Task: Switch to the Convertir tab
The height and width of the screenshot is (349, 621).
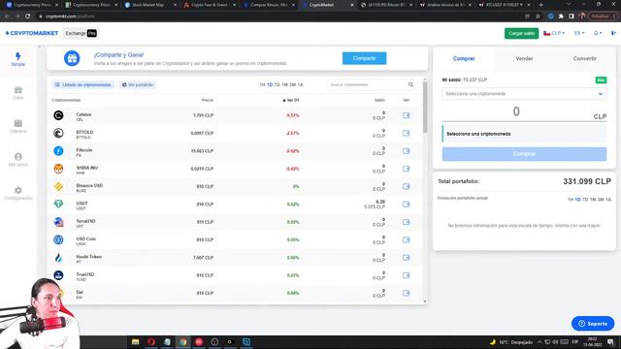Action: (x=584, y=58)
